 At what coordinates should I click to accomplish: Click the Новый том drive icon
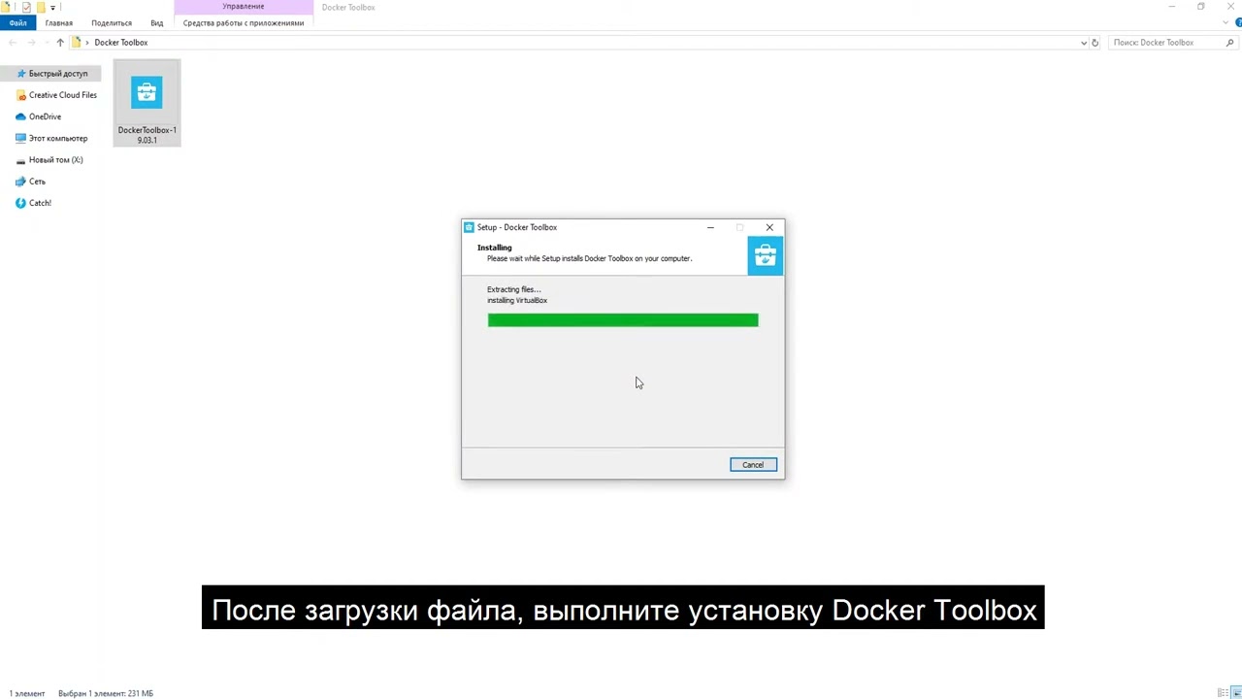coord(21,160)
